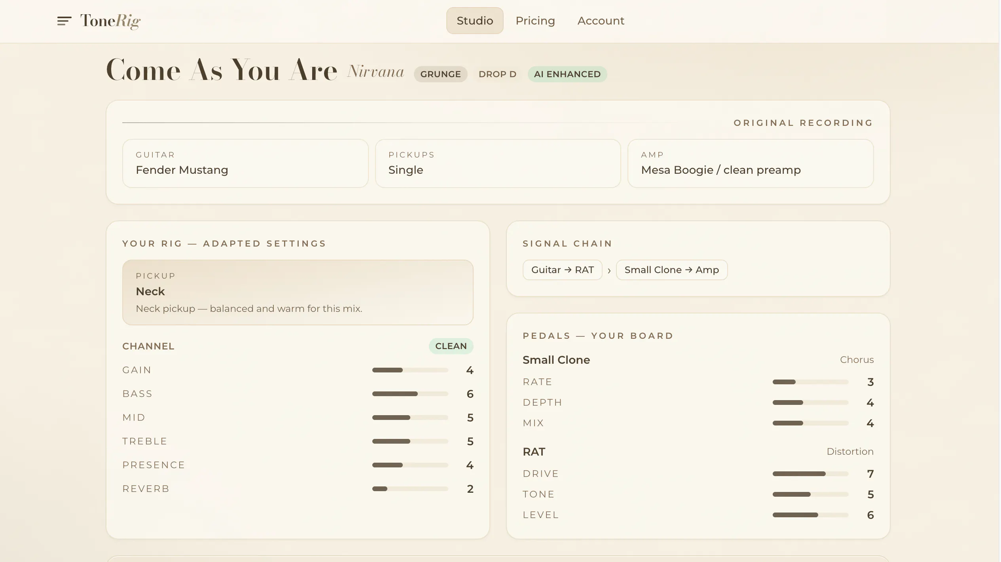Viewport: 1001px width, 562px height.
Task: Click the Guitar → RAT chain chip
Action: (x=562, y=270)
